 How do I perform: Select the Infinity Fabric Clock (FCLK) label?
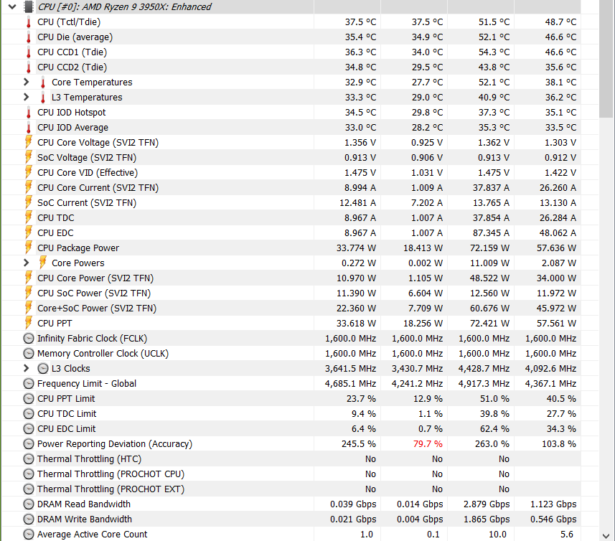[92, 339]
